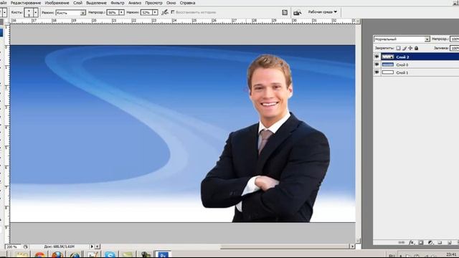459x258 pixels.
Task: Open the file explorer taskbar folder
Action: 22,255
